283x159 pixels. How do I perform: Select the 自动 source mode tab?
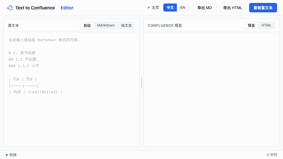click(x=87, y=25)
